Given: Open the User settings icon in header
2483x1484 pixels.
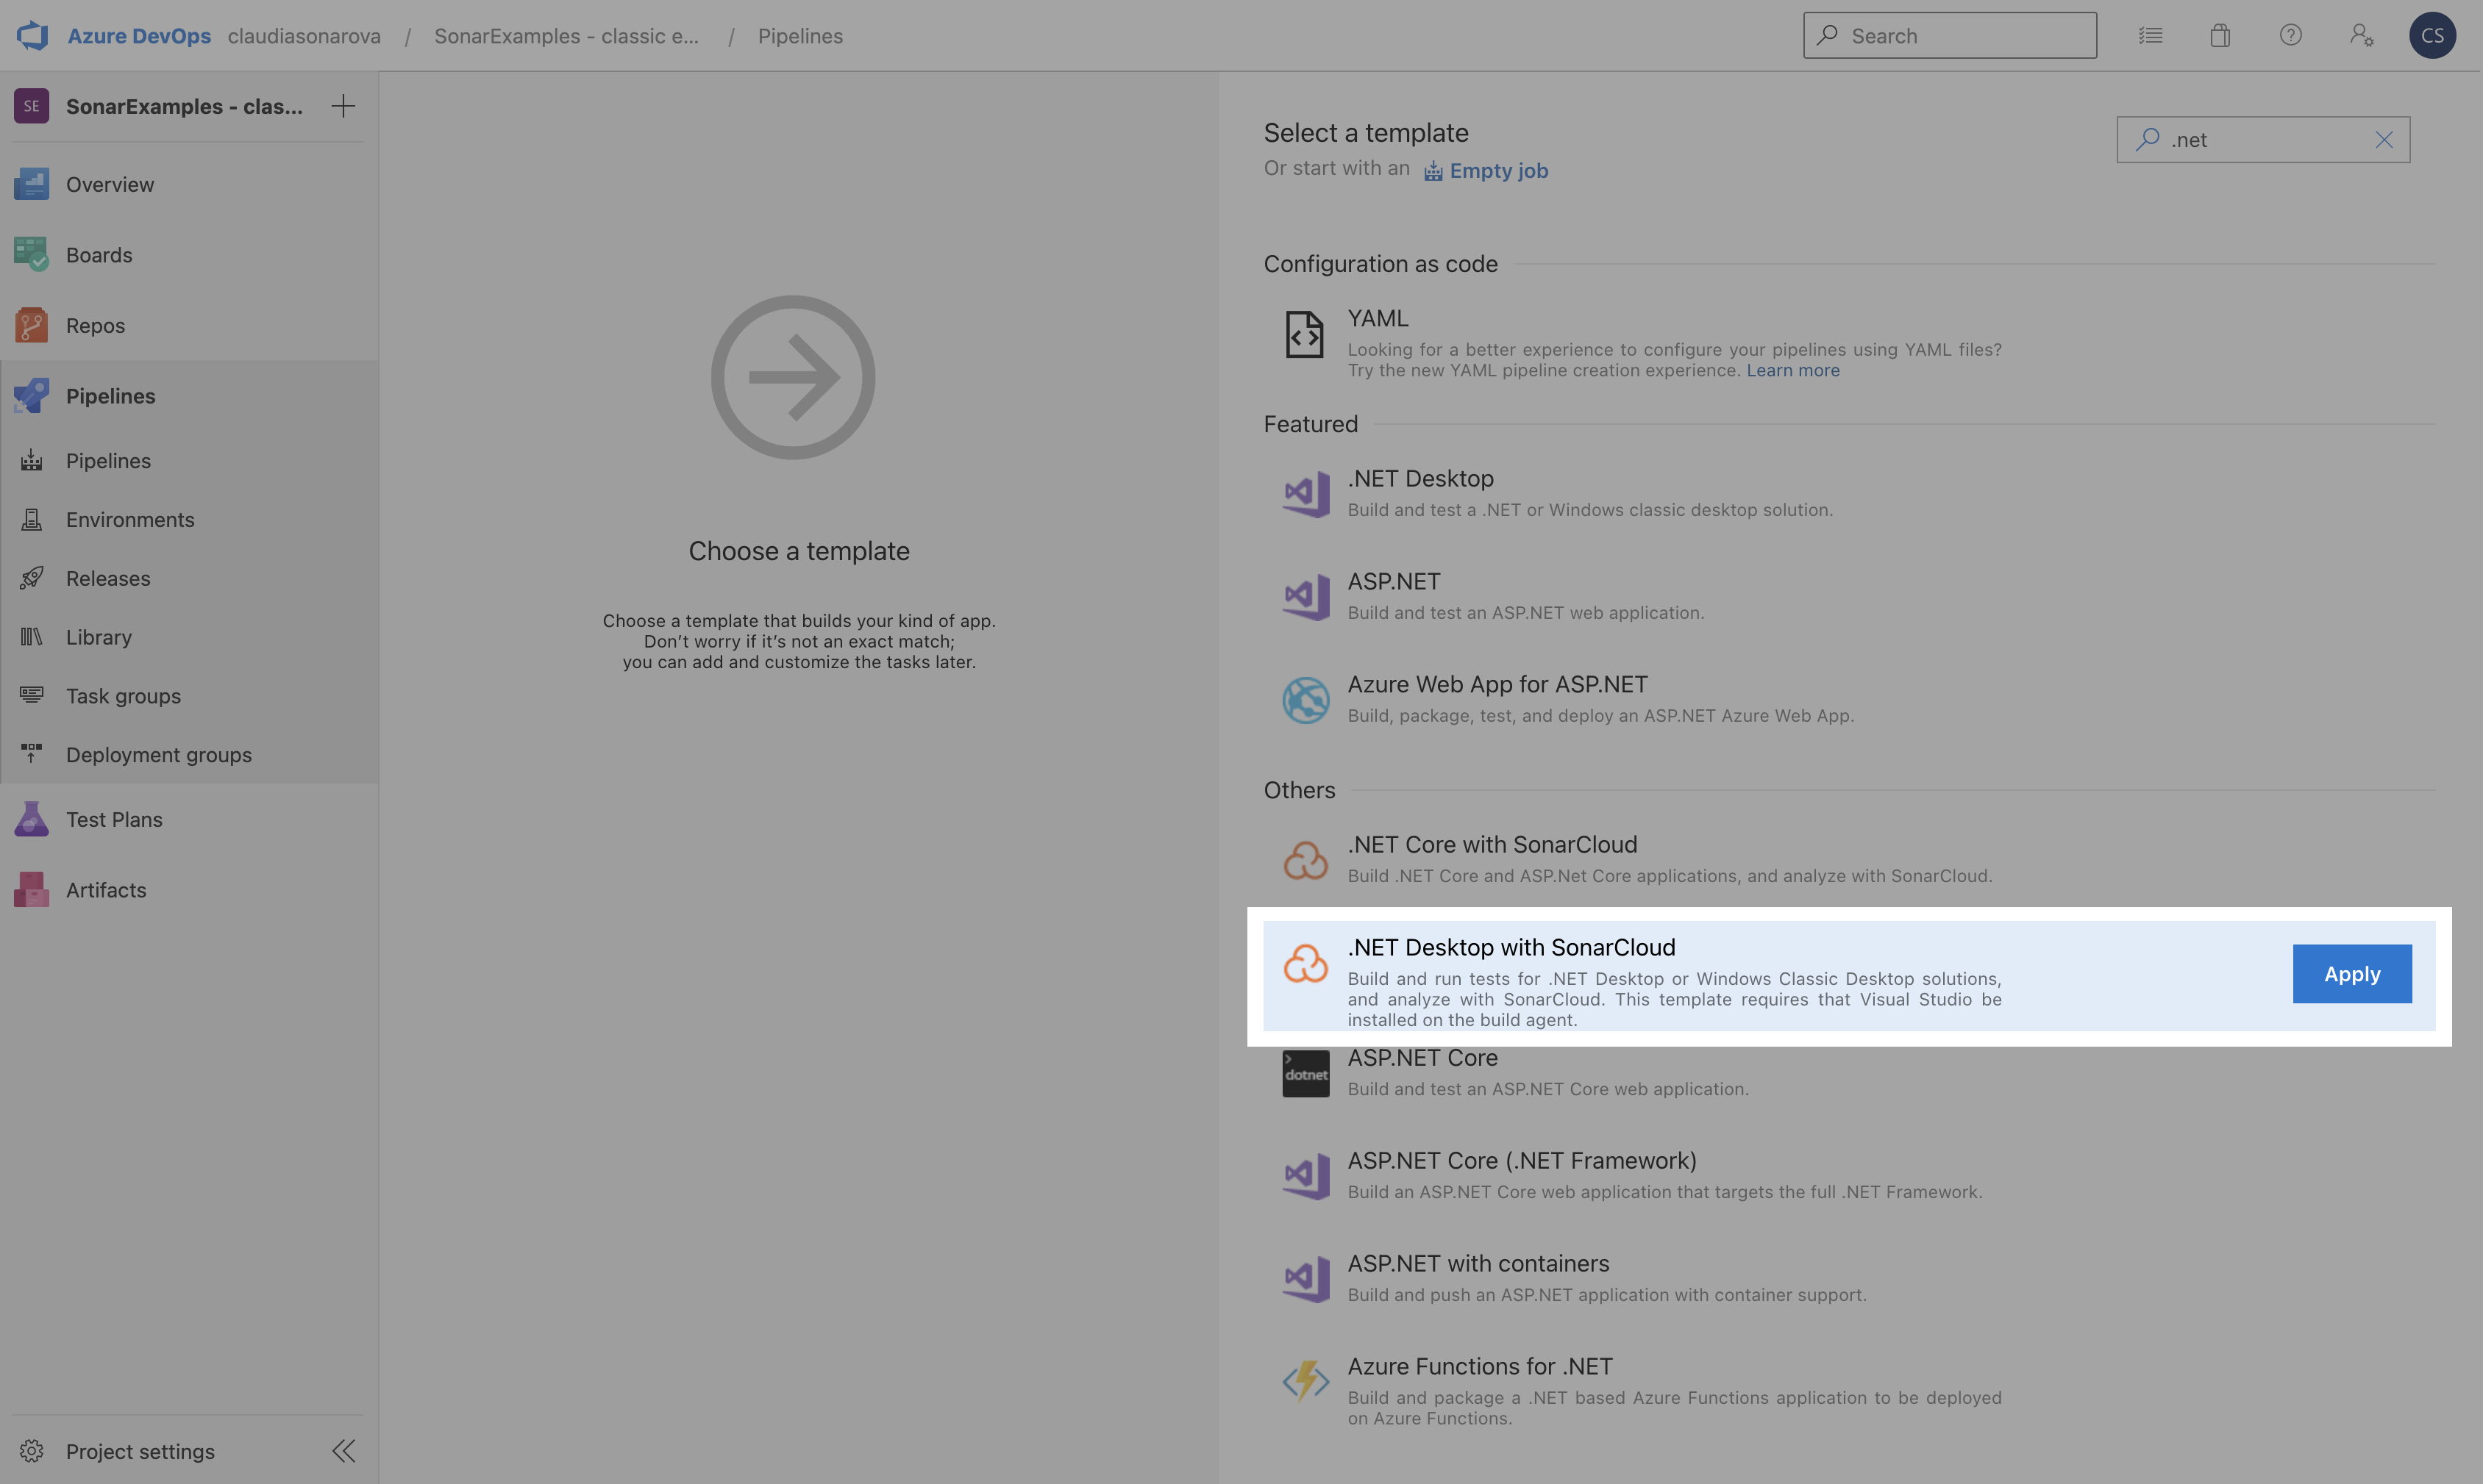Looking at the screenshot, I should (2362, 35).
